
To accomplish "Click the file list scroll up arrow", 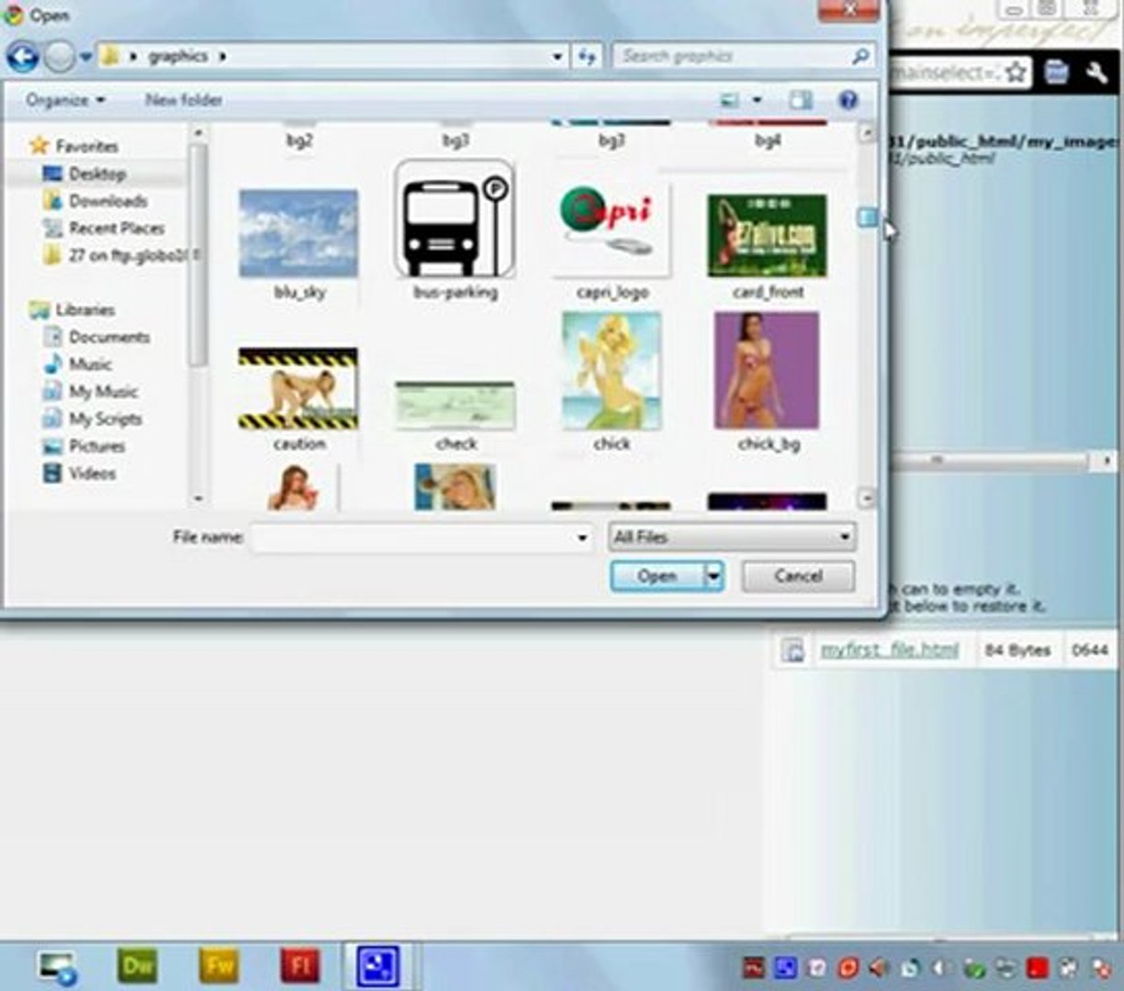I will (866, 134).
